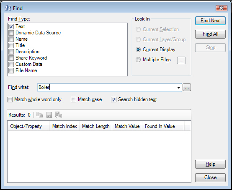Click the export results icon
The height and width of the screenshot is (190, 232).
pos(59,115)
